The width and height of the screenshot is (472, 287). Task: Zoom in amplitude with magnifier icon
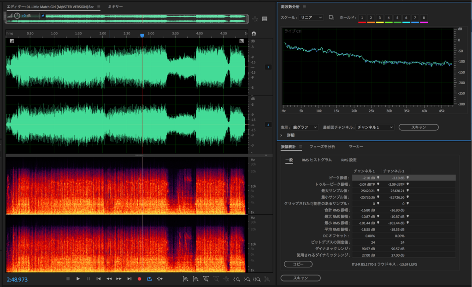pyautogui.click(x=185, y=279)
